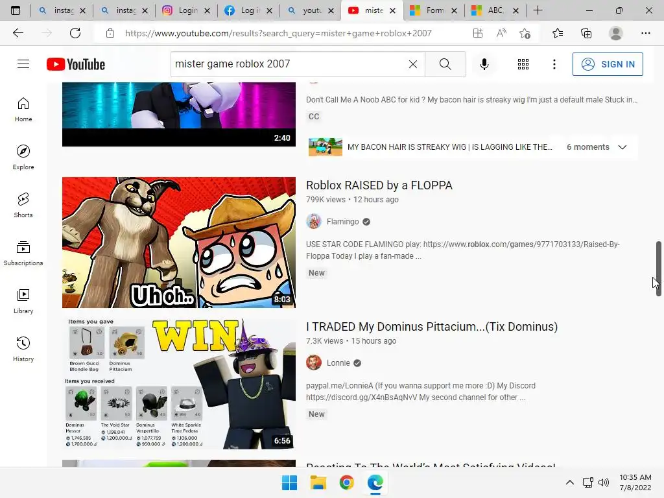Screen dimensions: 664x498
Task: Open Edge Settings and more menu
Action: click(645, 33)
